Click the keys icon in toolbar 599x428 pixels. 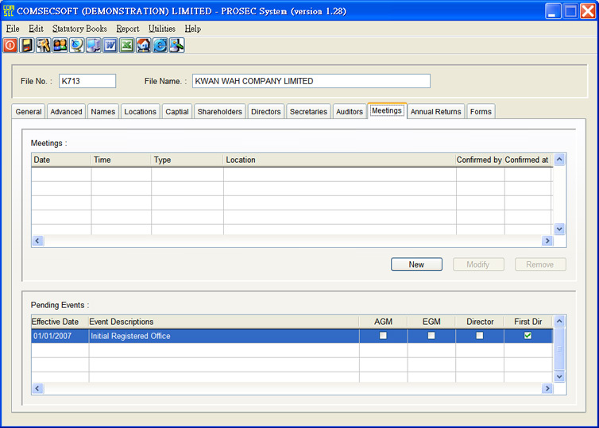pyautogui.click(x=43, y=45)
